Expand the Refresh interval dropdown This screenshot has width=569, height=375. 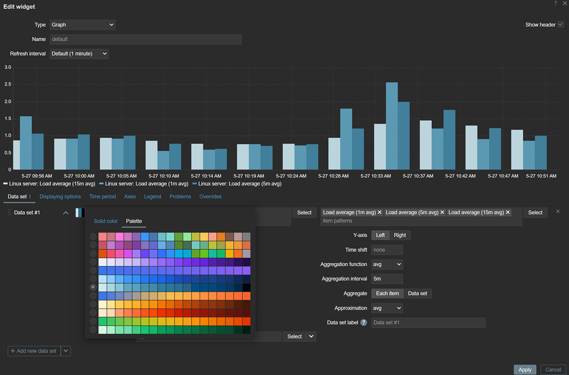pos(79,53)
